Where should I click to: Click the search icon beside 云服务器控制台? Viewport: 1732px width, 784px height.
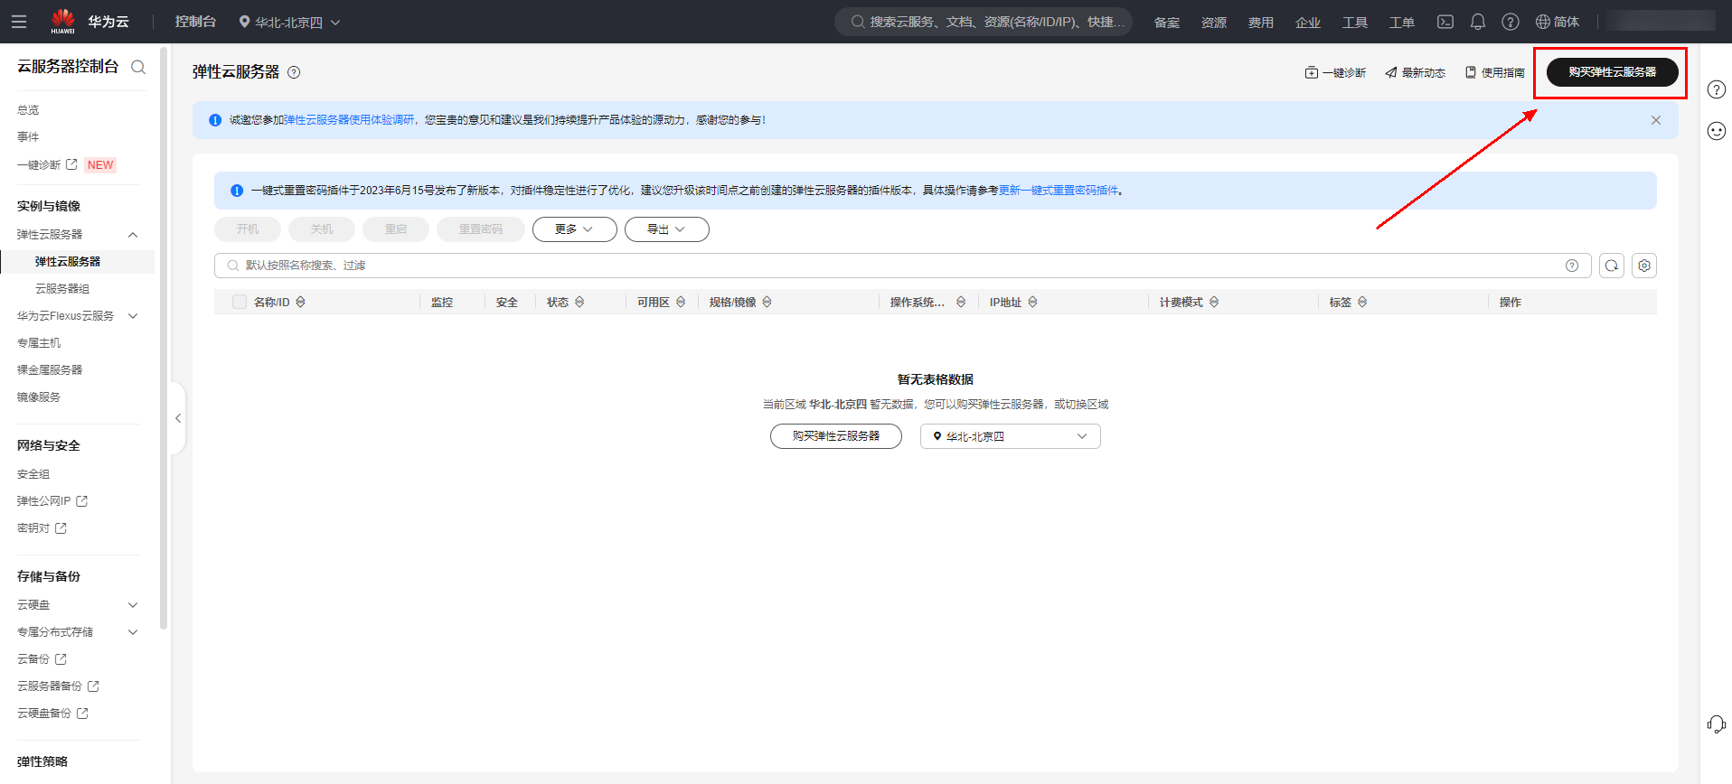pyautogui.click(x=138, y=67)
